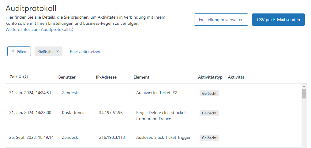Click the IP-Adresse column header

pyautogui.click(x=106, y=77)
